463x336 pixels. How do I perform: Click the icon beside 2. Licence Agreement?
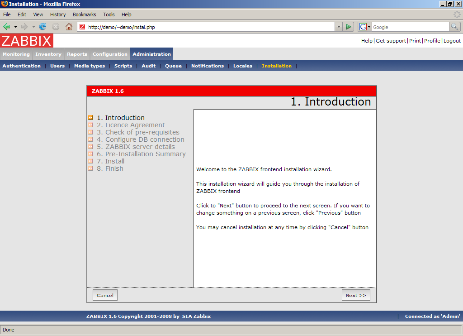(90, 125)
